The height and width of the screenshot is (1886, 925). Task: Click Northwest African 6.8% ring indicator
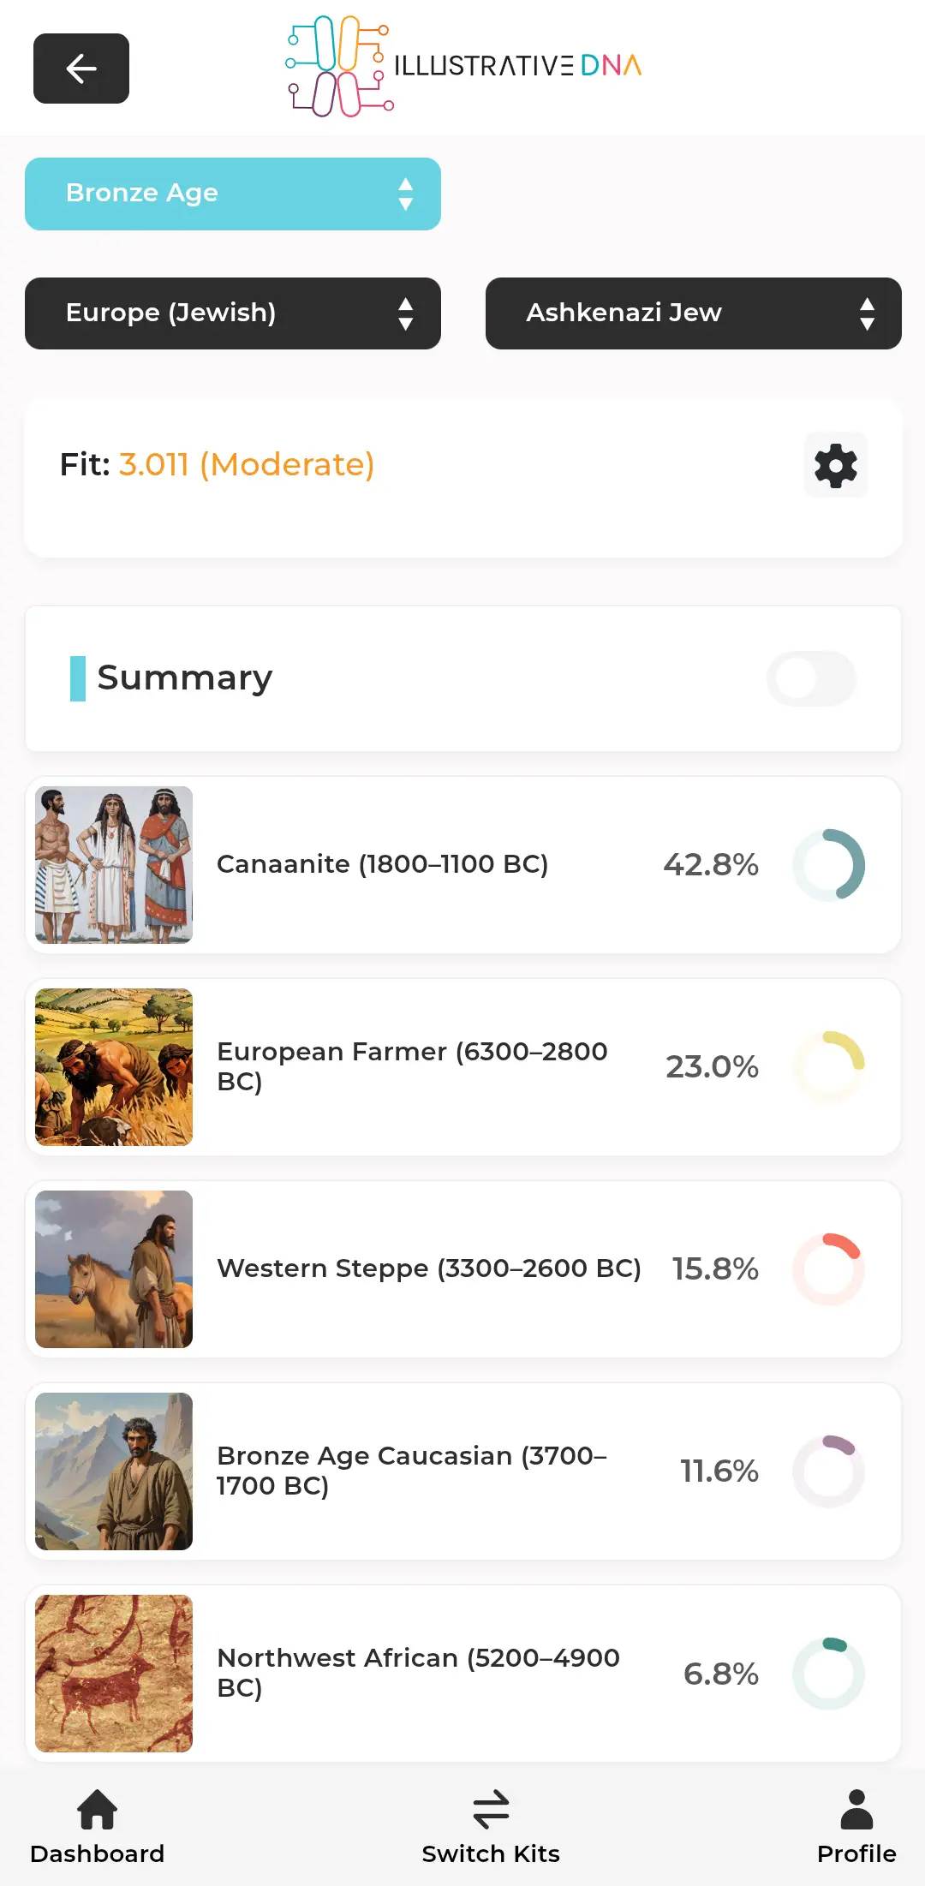[828, 1674]
